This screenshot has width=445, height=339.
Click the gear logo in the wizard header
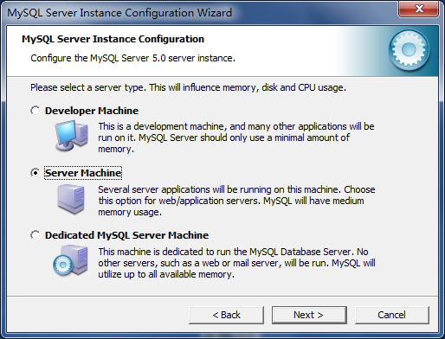(x=409, y=50)
